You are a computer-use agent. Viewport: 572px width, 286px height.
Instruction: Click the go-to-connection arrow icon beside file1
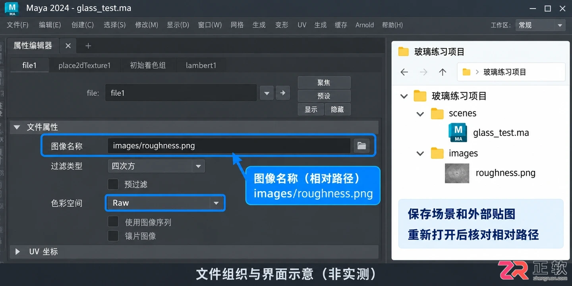pos(283,93)
